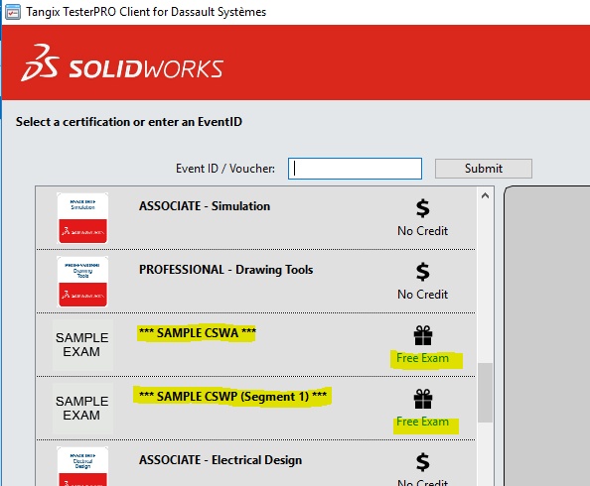Screen dimensions: 590x486
Task: Click the Tangix TesterPRO title bar app icon
Action: pos(13,12)
